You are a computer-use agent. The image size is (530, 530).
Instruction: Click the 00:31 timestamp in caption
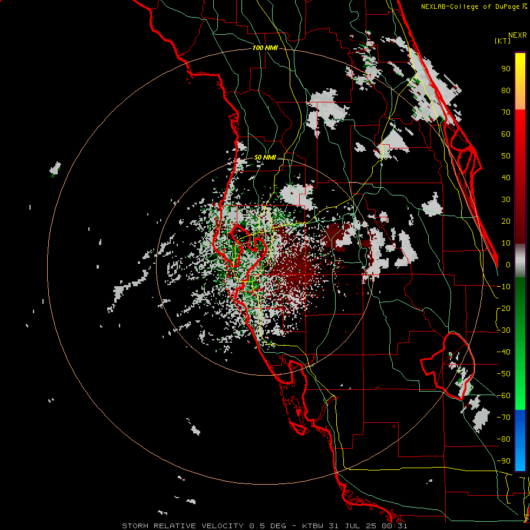tap(393, 526)
